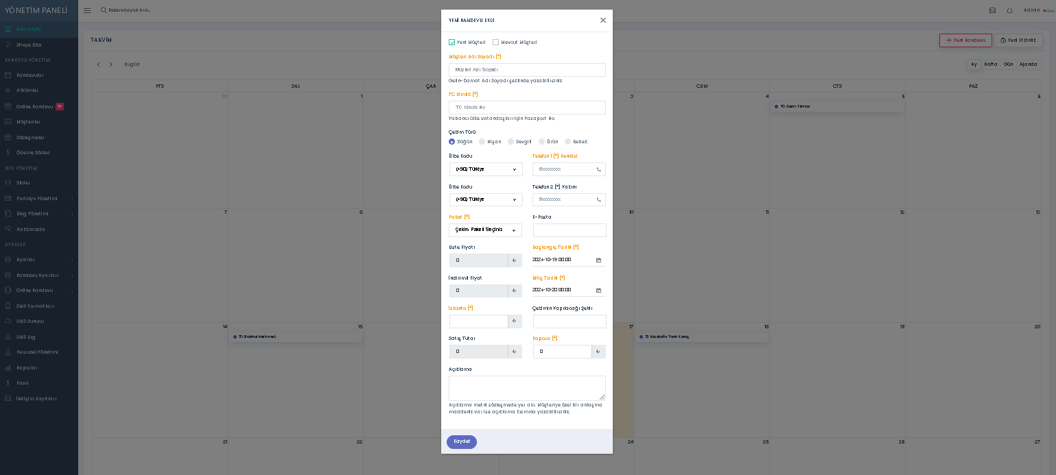
Task: Click the Bugün button on calendar
Action: (132, 64)
